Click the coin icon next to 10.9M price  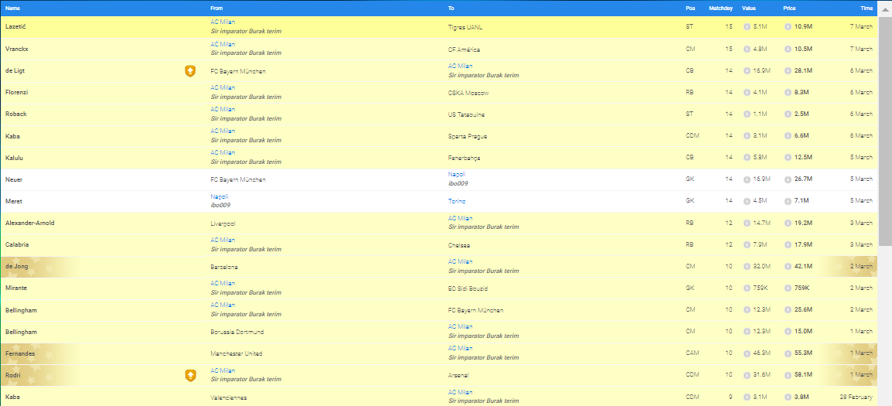(788, 27)
